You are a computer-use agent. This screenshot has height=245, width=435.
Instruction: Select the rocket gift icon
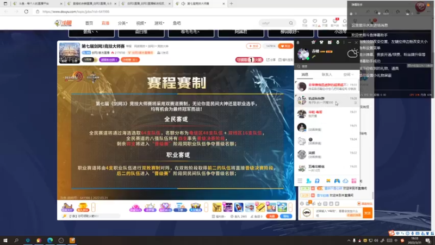[239, 207]
